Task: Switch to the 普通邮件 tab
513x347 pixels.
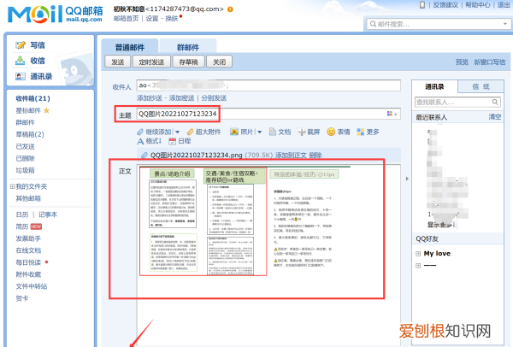Action: coord(130,47)
